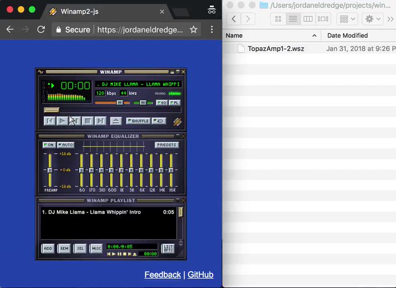Viewport: 396px width, 288px height.
Task: Toggle Shuffle in Winamp main window
Action: point(138,121)
